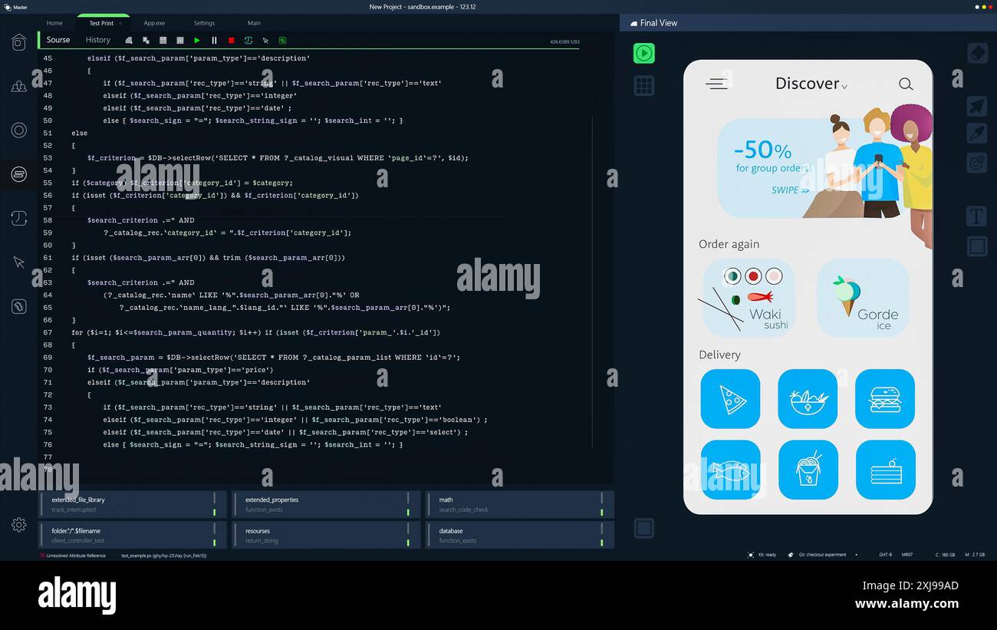Open the folder."/".$filename module card
Image resolution: width=997 pixels, height=630 pixels.
pos(133,535)
